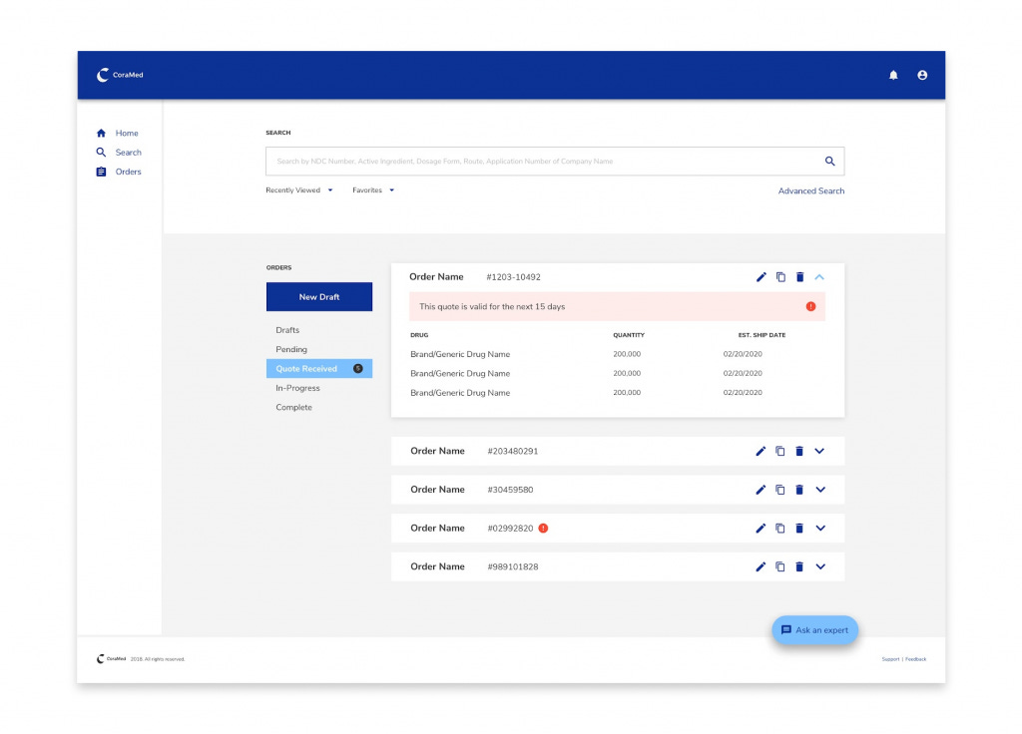
Task: Delete order #203480291
Action: [799, 451]
